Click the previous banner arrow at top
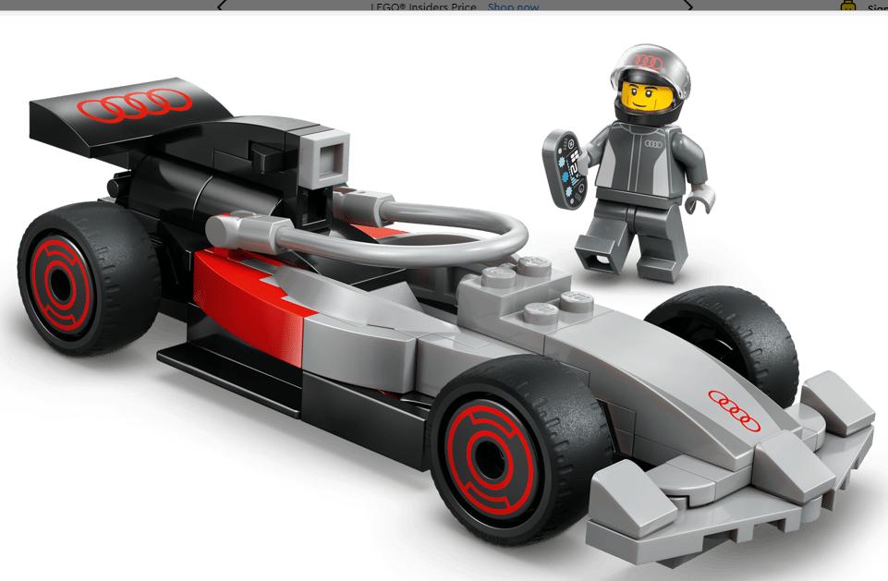Viewport: 888px width, 581px height. point(221,5)
